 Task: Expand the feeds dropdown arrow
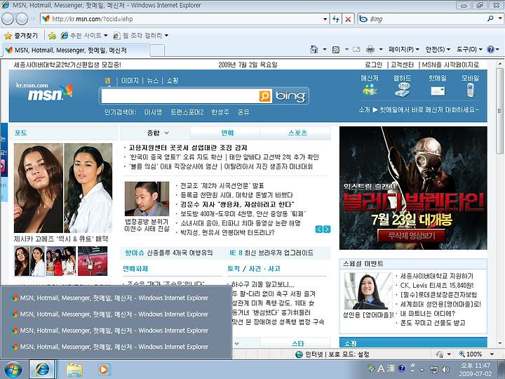[x=347, y=49]
